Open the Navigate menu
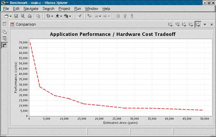This screenshot has height=137, width=216. coord(31,9)
